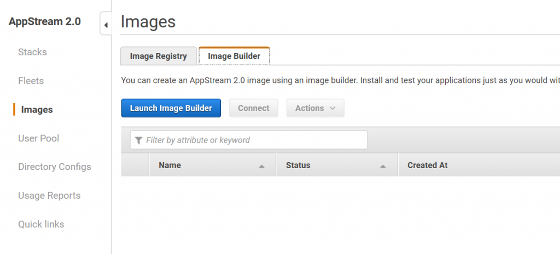Click the Name column header
560x254 pixels.
click(213, 165)
